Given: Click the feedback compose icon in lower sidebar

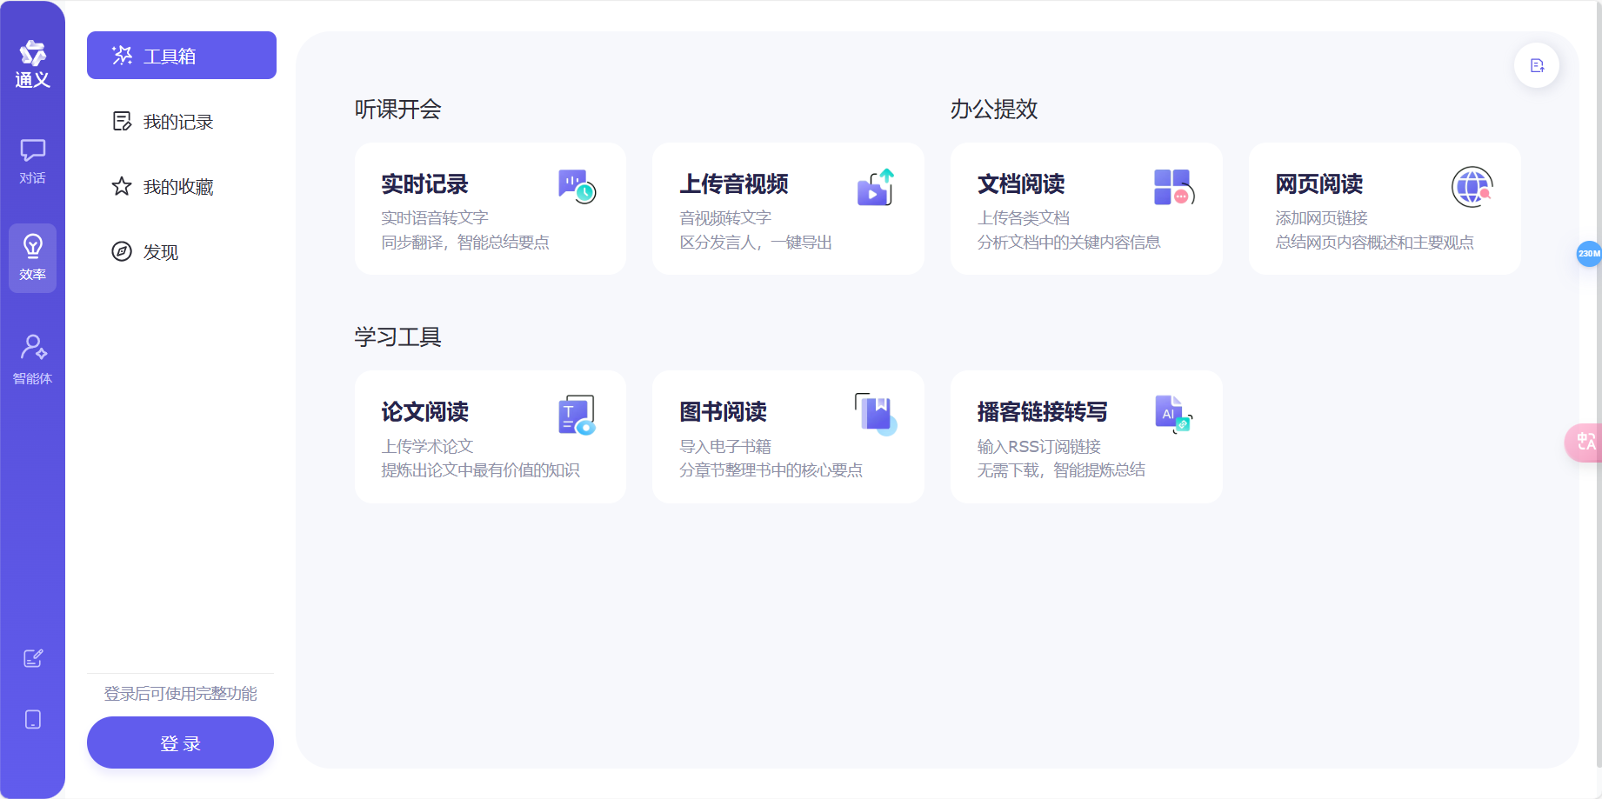Looking at the screenshot, I should click(x=32, y=658).
